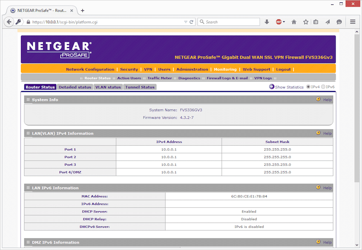Click the LAN IPv6 Information grid icon
Viewport: 362px width, 250px height.
click(x=28, y=188)
